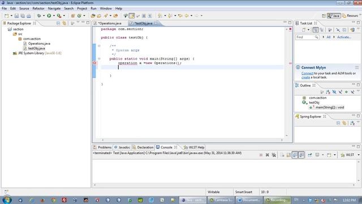This screenshot has width=362, height=204.
Task: Close the *testObj.java editor tab
Action: pos(156,23)
